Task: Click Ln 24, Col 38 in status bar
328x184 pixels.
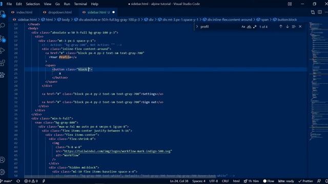Action: [x=179, y=181]
